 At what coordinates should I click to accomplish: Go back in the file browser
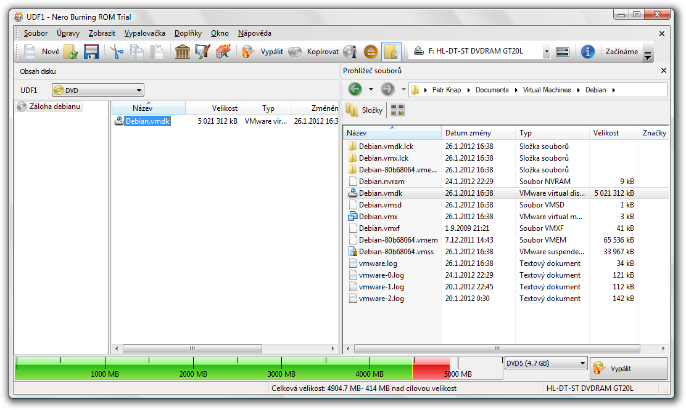[355, 89]
